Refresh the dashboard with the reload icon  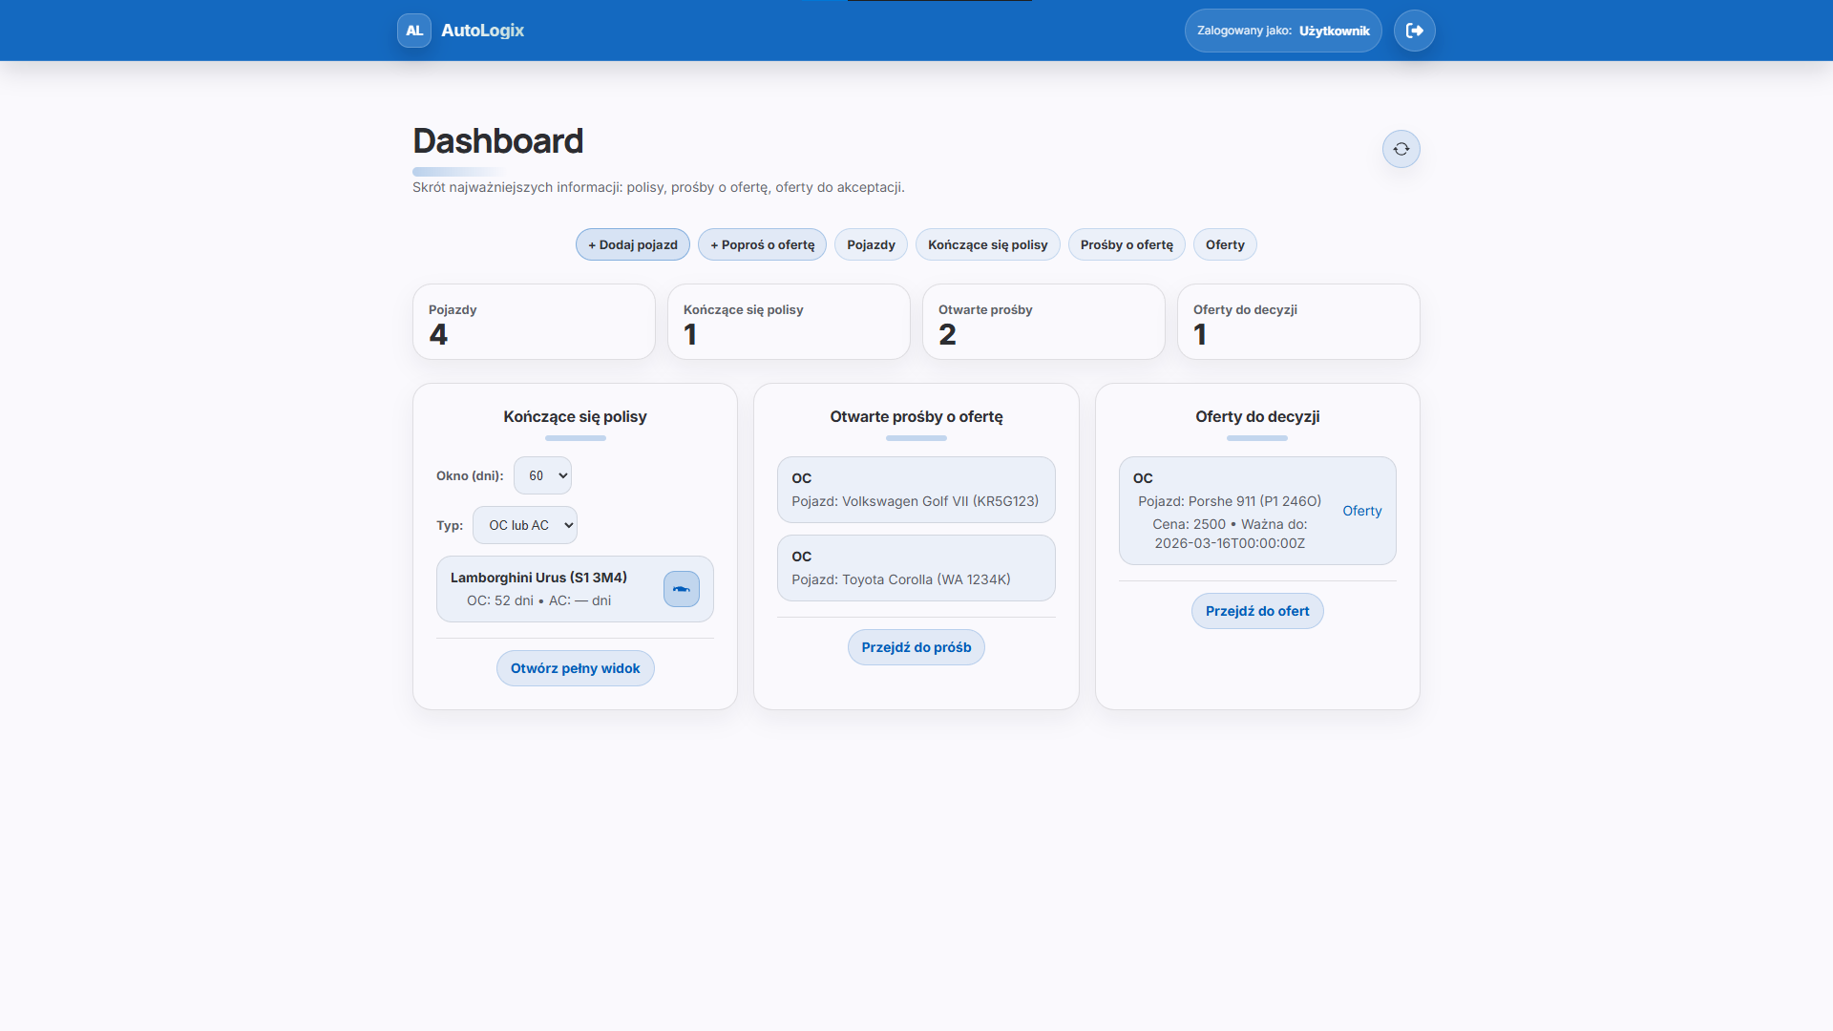pos(1401,149)
